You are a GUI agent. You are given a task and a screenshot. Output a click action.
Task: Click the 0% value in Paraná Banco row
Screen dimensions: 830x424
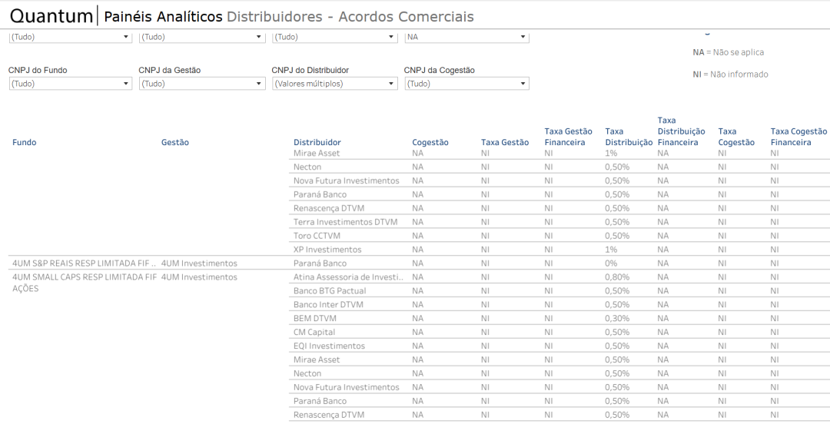[x=611, y=263]
